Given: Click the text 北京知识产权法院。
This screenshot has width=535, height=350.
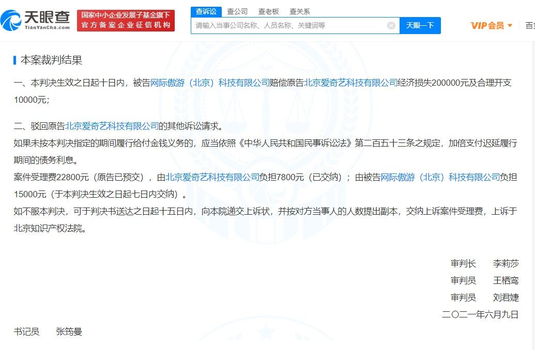Looking at the screenshot, I should click(50, 228).
